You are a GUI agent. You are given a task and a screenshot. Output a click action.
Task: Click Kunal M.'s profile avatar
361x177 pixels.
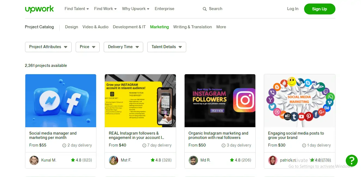click(34, 160)
